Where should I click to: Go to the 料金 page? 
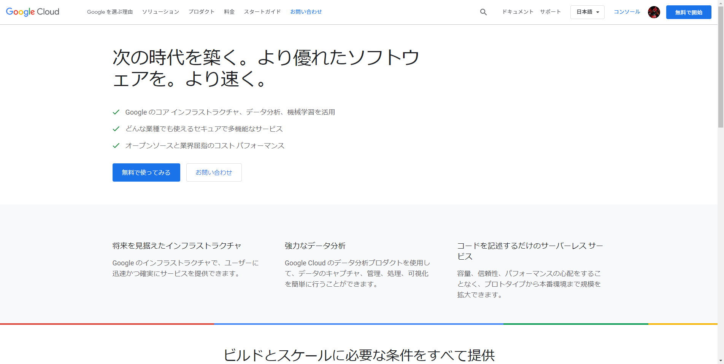click(x=229, y=12)
